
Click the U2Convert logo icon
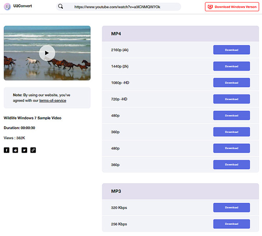coord(7,7)
